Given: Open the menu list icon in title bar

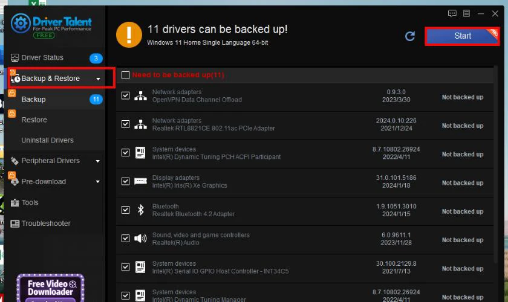Looking at the screenshot, I should (466, 13).
